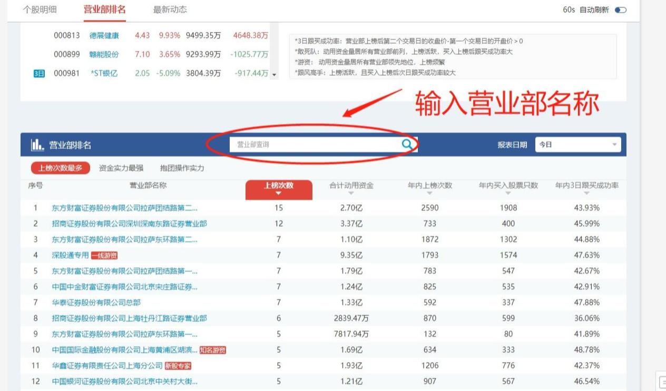The width and height of the screenshot is (666, 391).
Task: Click the magnifier search icon in 营业部查询 box
Action: (407, 144)
